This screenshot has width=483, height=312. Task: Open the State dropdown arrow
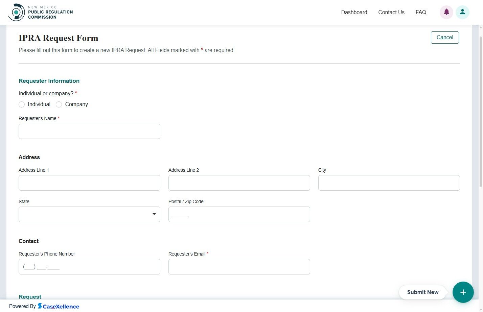pyautogui.click(x=154, y=214)
